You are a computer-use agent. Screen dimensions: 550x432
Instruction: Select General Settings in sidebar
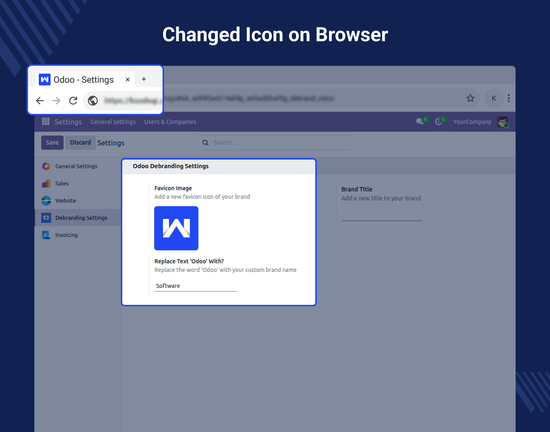tap(78, 166)
